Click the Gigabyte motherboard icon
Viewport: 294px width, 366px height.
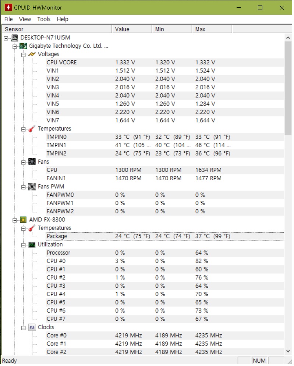[x=23, y=46]
